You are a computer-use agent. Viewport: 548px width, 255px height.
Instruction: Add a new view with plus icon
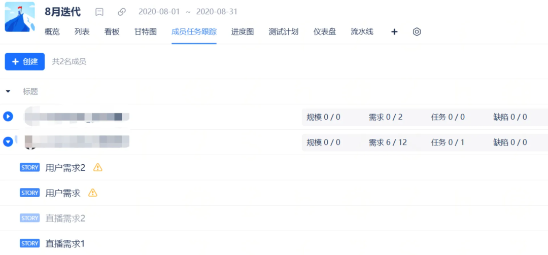pyautogui.click(x=394, y=32)
